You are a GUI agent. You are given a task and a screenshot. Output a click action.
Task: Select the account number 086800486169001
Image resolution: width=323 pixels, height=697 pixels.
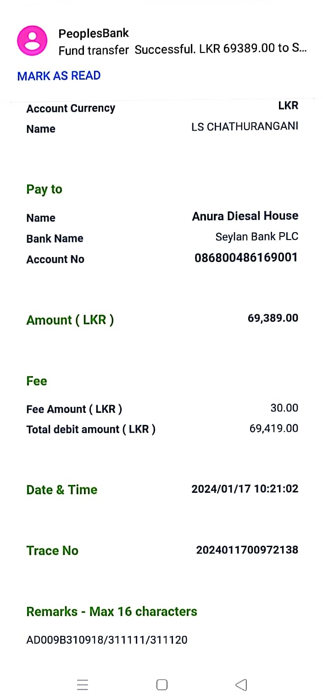[246, 257]
